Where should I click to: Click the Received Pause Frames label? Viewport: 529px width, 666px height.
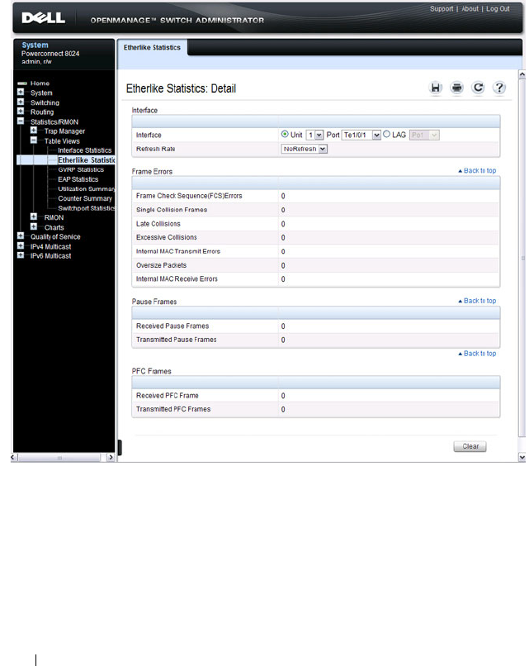[x=172, y=326]
